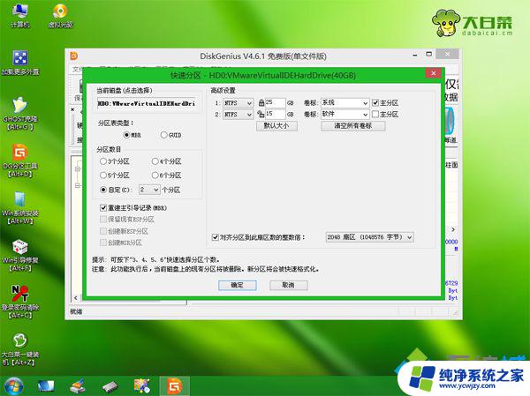Open 卷标 dropdown showing 系统

click(x=344, y=103)
